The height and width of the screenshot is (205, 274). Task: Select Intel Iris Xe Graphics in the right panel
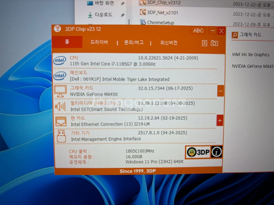pyautogui.click(x=251, y=55)
